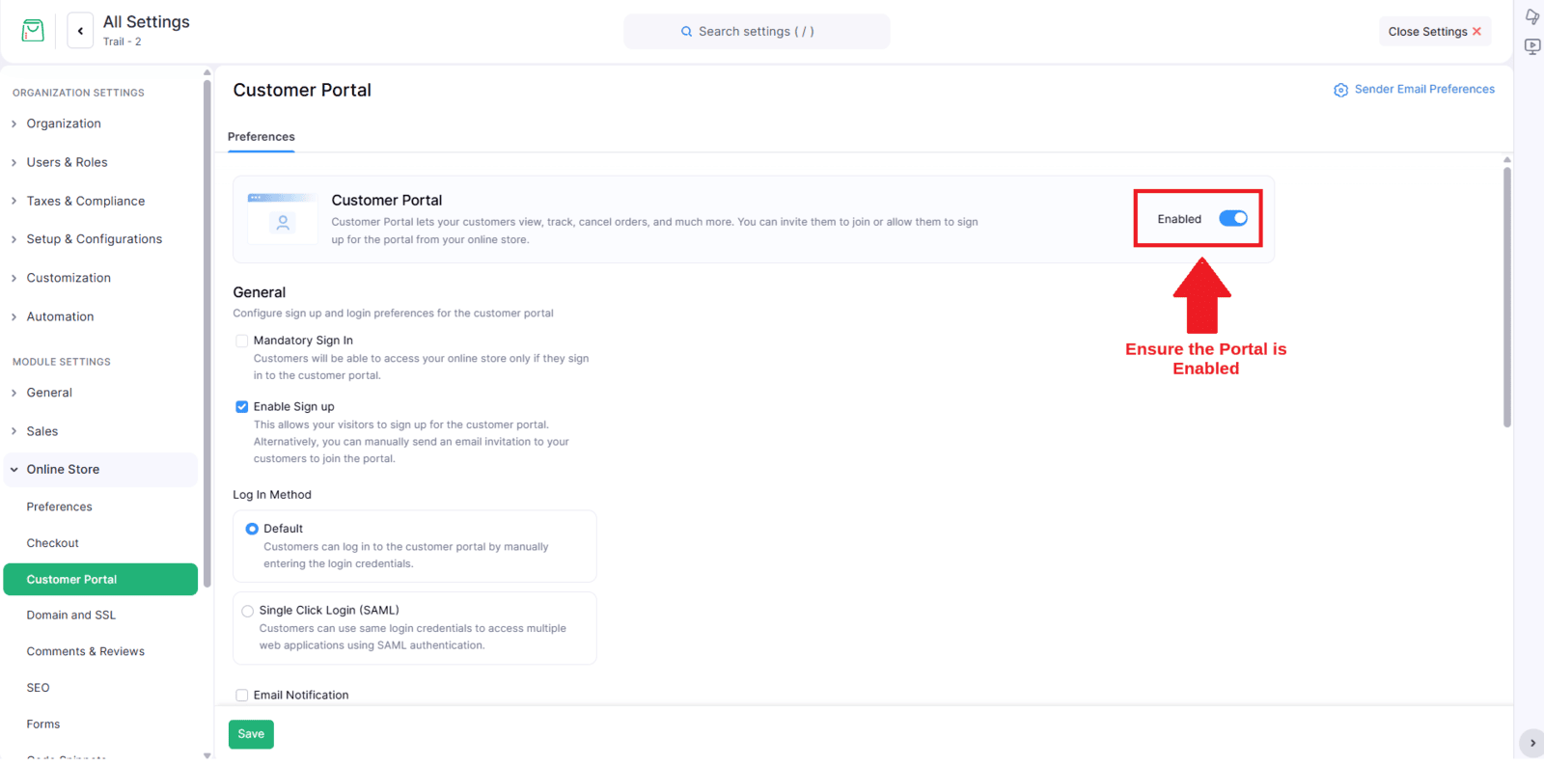Viewport: 1544px width, 766px height.
Task: Go to Domain and SSL settings
Action: tap(71, 616)
